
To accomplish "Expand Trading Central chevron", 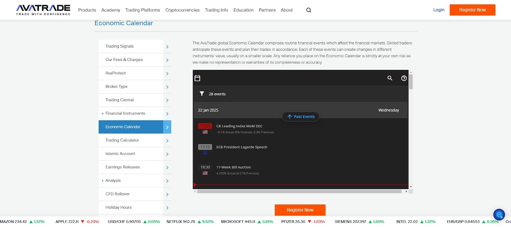I will pyautogui.click(x=167, y=100).
